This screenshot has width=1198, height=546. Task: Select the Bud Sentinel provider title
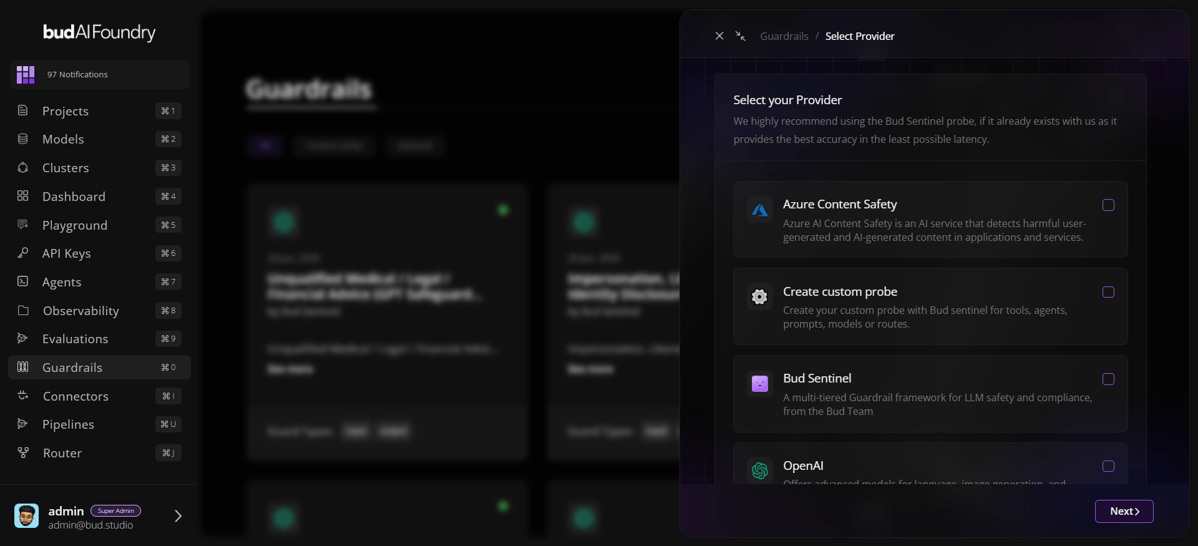click(817, 378)
